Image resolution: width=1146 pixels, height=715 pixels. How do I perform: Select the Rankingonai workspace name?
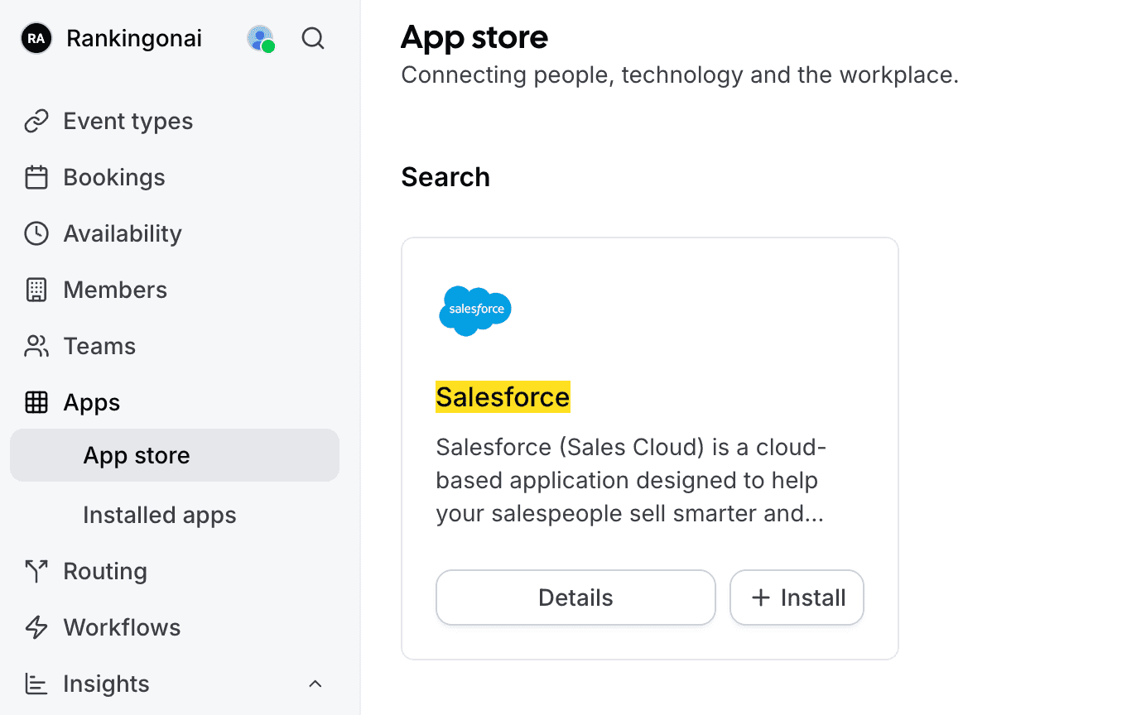[x=133, y=38]
